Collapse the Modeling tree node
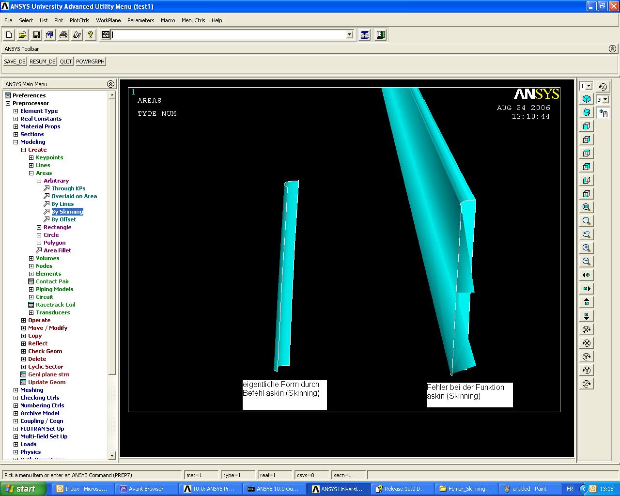This screenshot has height=496, width=620. 15,142
